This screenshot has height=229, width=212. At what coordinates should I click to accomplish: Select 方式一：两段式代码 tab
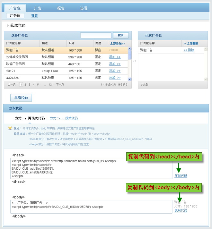click(30, 118)
